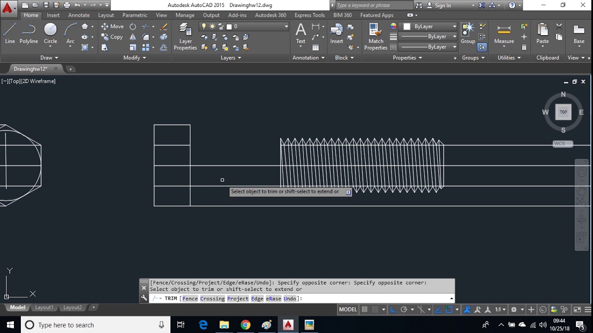Save the drawing from Quick Access toolbar

(x=46, y=5)
